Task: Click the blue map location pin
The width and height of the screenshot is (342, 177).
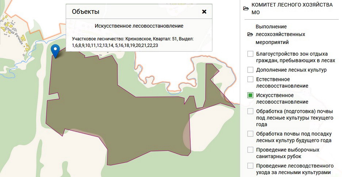Action: point(55,51)
